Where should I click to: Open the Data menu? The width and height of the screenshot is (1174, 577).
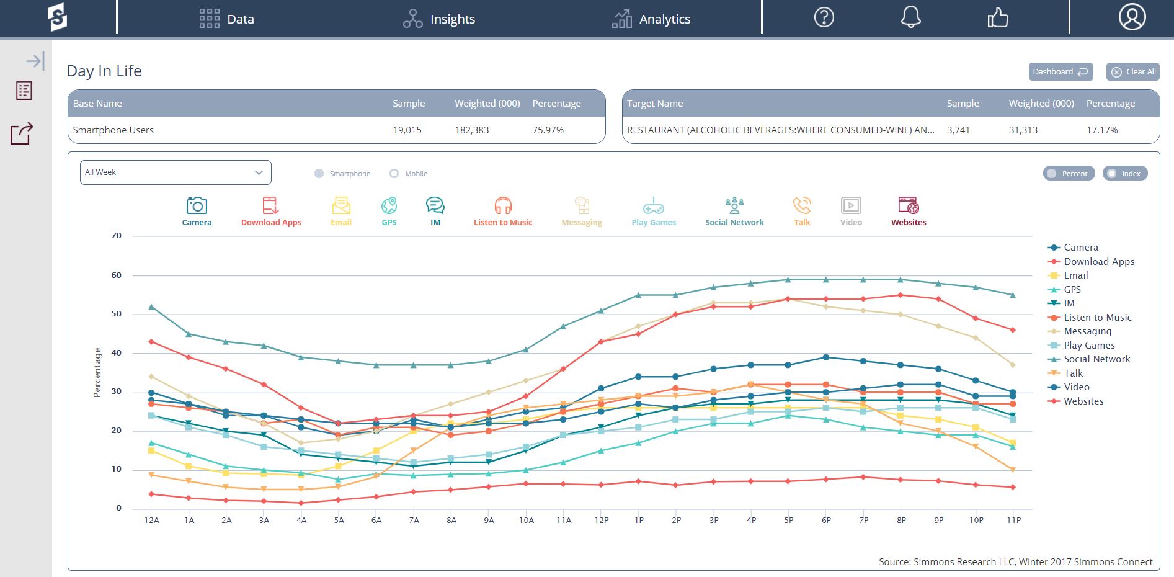tap(241, 19)
